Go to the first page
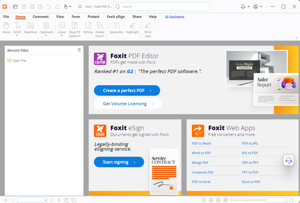 tap(6, 200)
